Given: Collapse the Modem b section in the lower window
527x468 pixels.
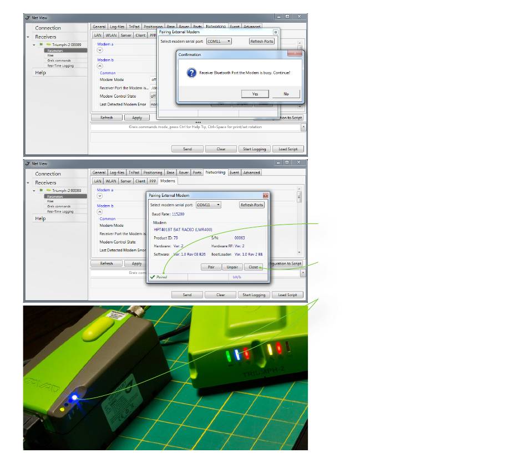Looking at the screenshot, I should tap(99, 212).
